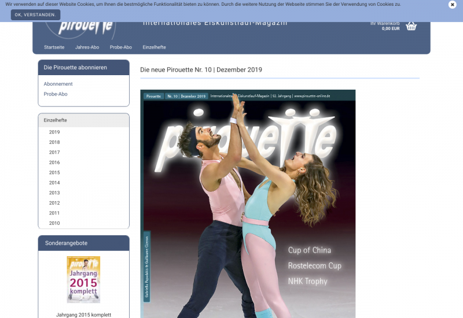The height and width of the screenshot is (318, 463).
Task: Click the OK, VERSTANDEN cookie button
Action: (x=35, y=14)
